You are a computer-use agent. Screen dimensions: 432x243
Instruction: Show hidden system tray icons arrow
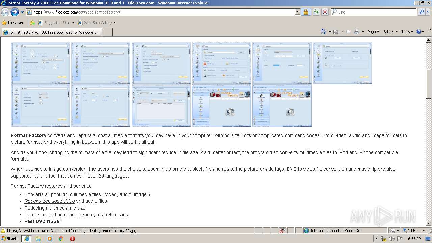376,238
